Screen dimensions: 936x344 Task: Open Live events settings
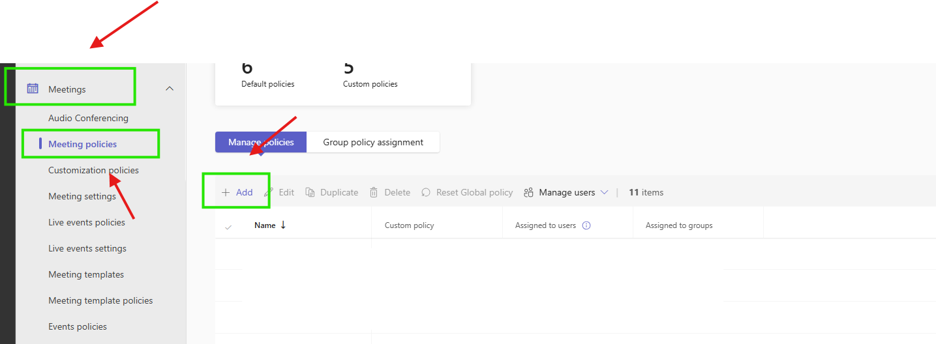[87, 248]
